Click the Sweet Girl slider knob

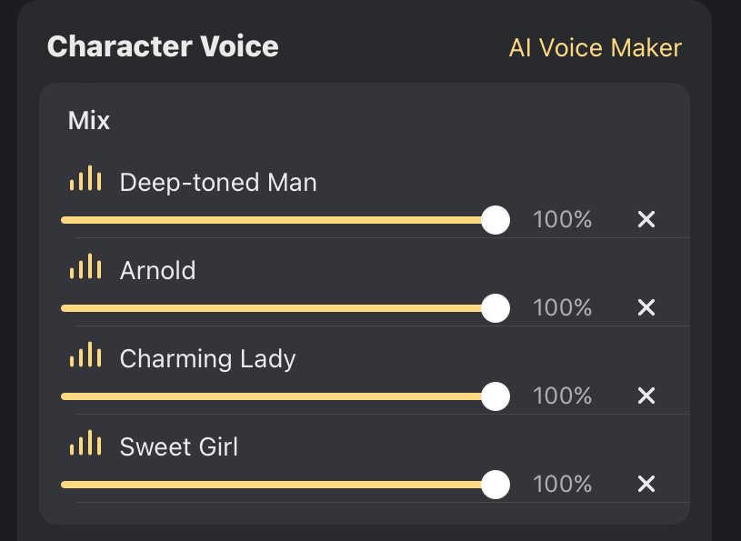(496, 484)
